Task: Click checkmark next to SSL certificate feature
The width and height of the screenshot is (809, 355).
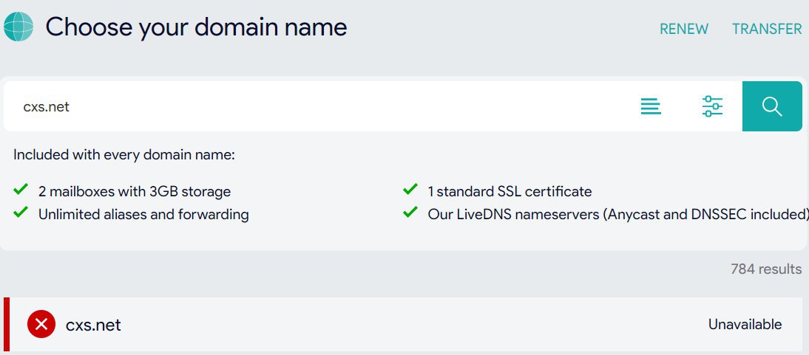Action: [x=410, y=190]
